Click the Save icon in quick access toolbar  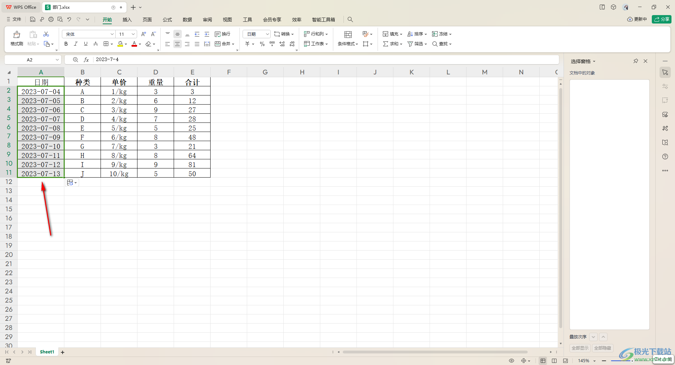32,19
